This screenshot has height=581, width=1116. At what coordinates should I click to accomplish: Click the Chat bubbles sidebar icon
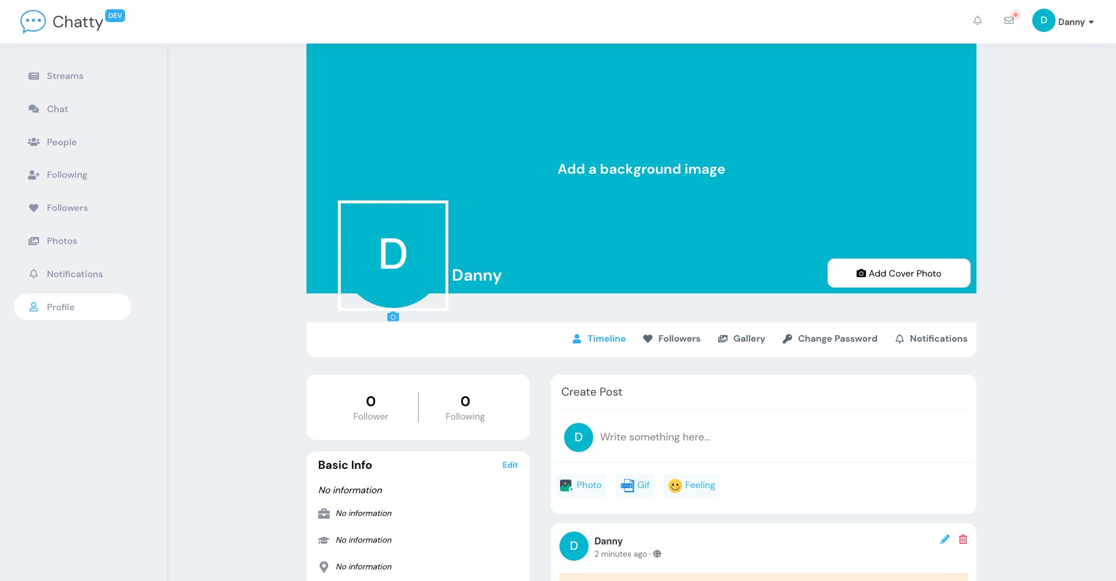coord(34,109)
